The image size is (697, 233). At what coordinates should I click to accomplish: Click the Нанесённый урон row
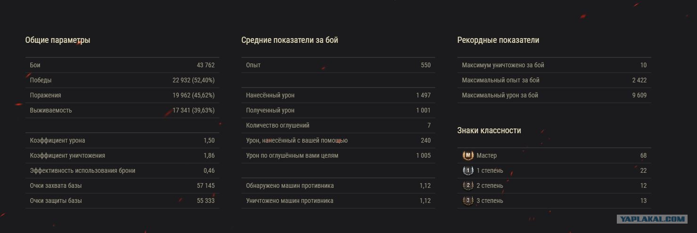coord(338,95)
